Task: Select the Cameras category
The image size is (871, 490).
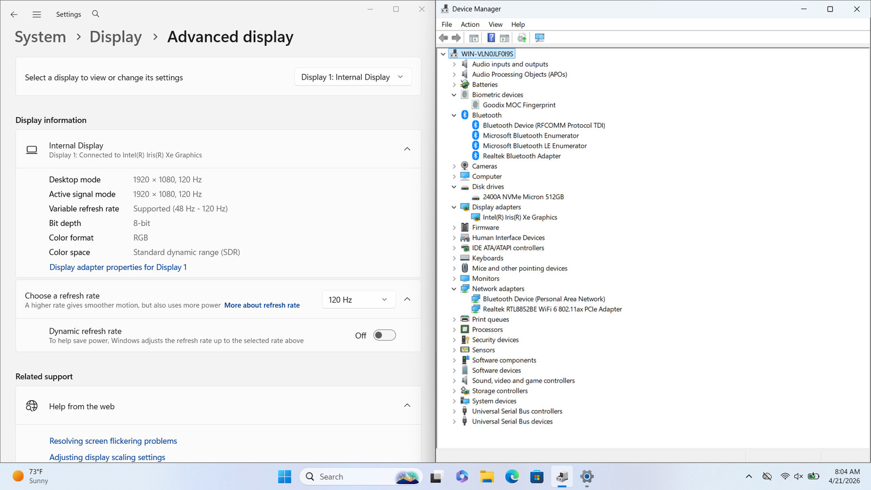Action: 484,166
